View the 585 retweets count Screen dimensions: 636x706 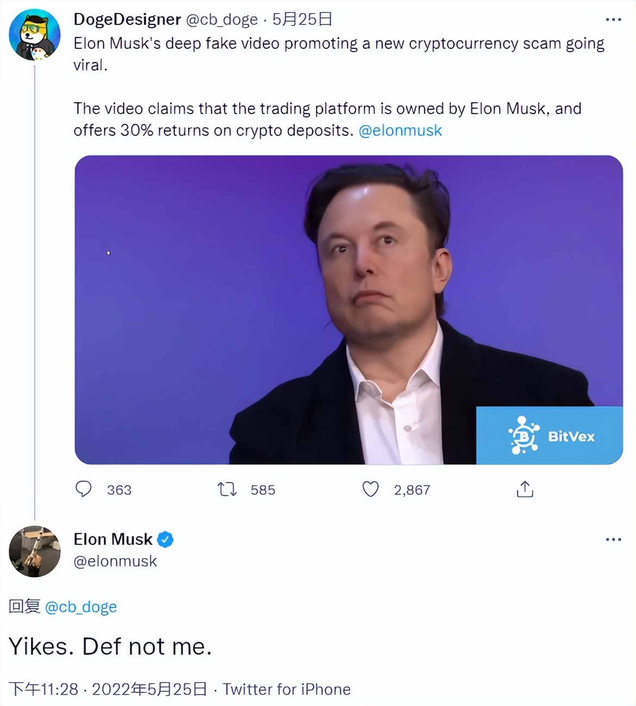263,490
